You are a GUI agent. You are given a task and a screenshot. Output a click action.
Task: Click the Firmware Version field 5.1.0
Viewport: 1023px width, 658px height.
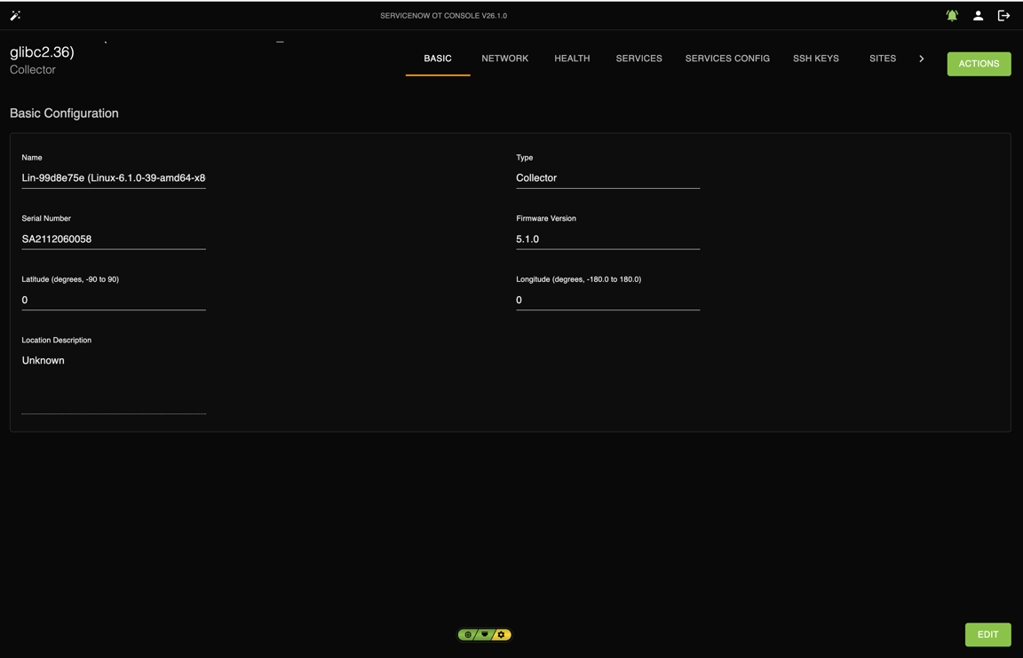607,239
